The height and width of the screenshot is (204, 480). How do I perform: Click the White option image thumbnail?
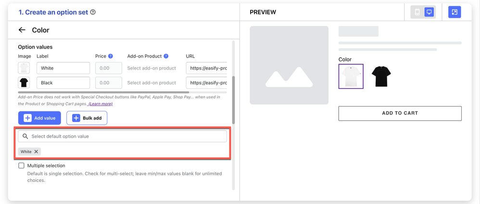[24, 68]
